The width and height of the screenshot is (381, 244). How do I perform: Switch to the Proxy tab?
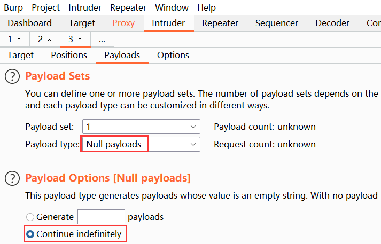123,23
